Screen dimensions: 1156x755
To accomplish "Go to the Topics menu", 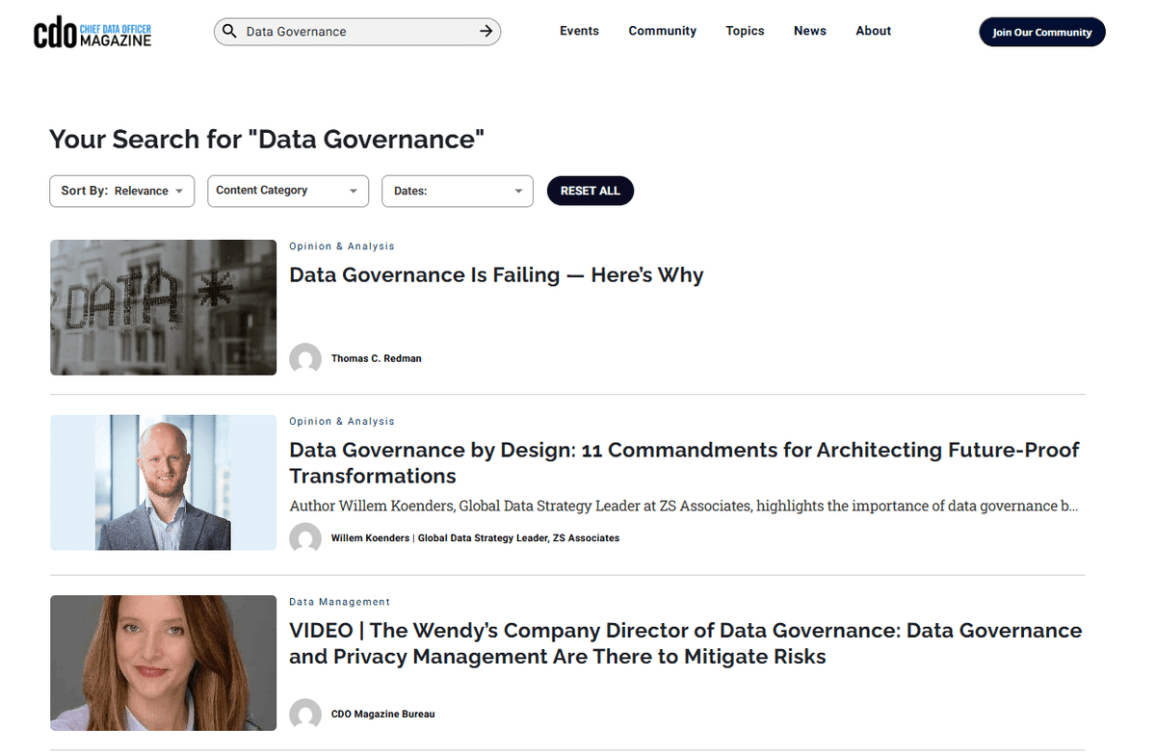I will tap(745, 31).
